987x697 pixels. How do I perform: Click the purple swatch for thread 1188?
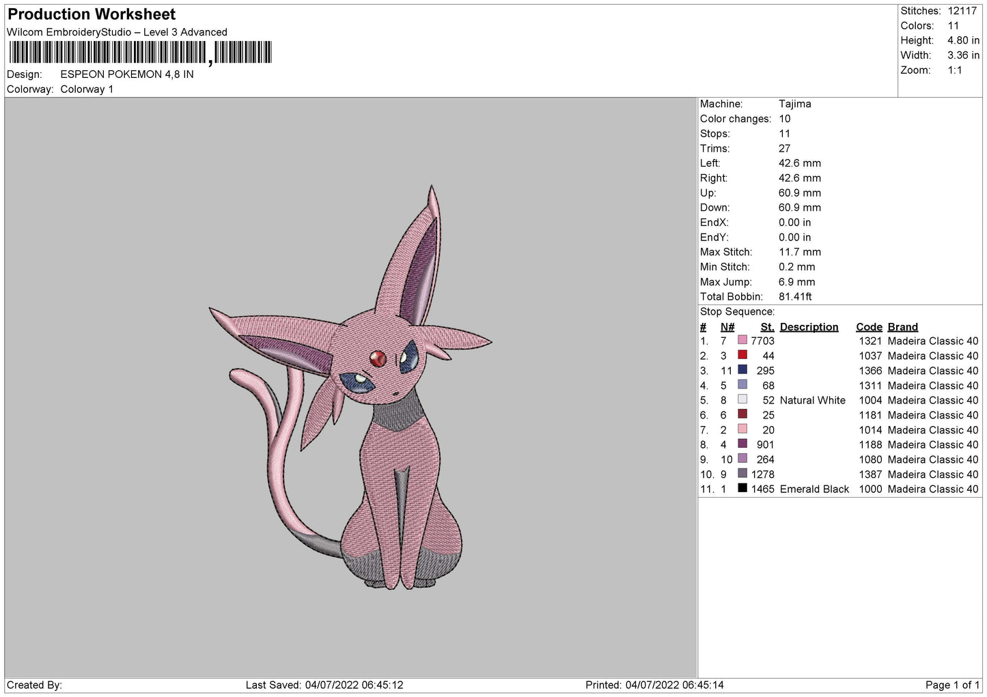[x=742, y=444]
